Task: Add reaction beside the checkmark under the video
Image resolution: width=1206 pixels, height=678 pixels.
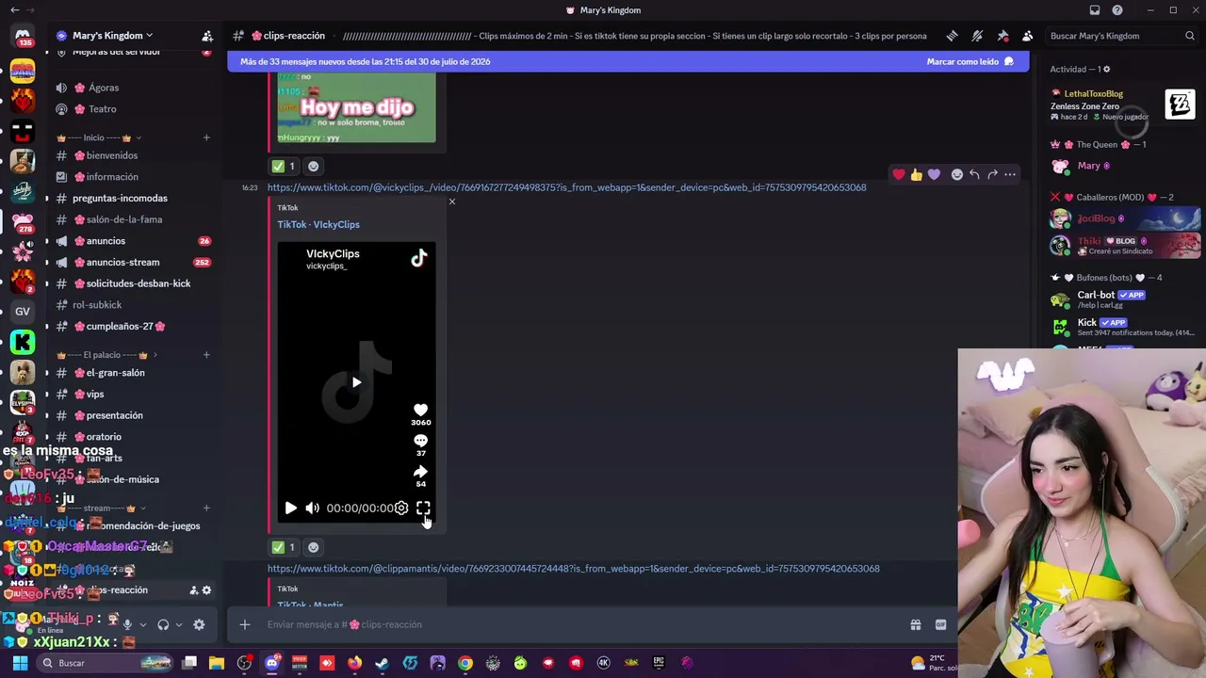Action: (314, 547)
